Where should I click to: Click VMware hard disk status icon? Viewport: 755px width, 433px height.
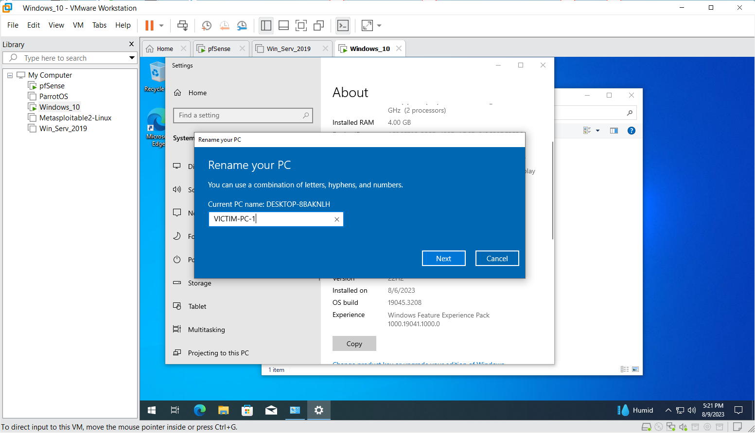(x=647, y=427)
